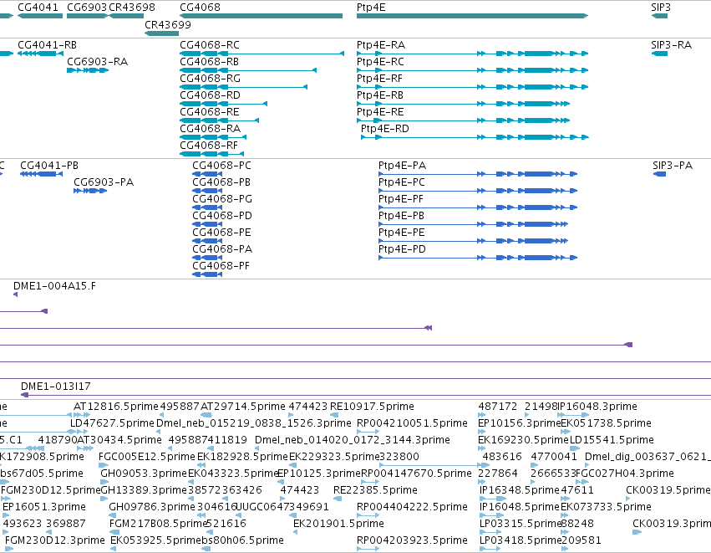Open transcript CG6903-RA

pyautogui.click(x=98, y=62)
